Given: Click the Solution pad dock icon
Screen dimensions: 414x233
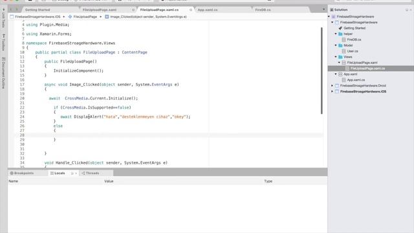Looking at the screenshot, I should pyautogui.click(x=407, y=10).
